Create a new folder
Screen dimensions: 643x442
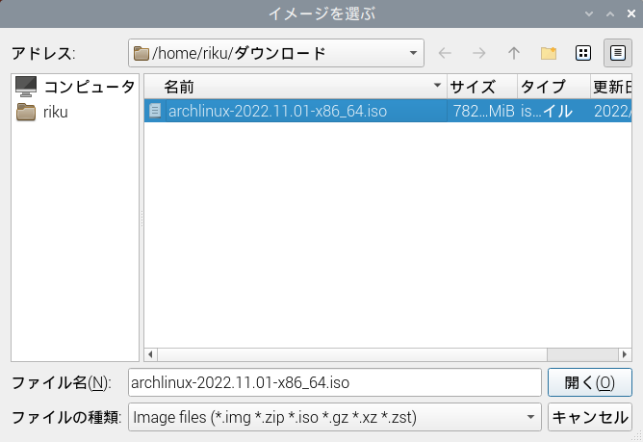click(549, 53)
